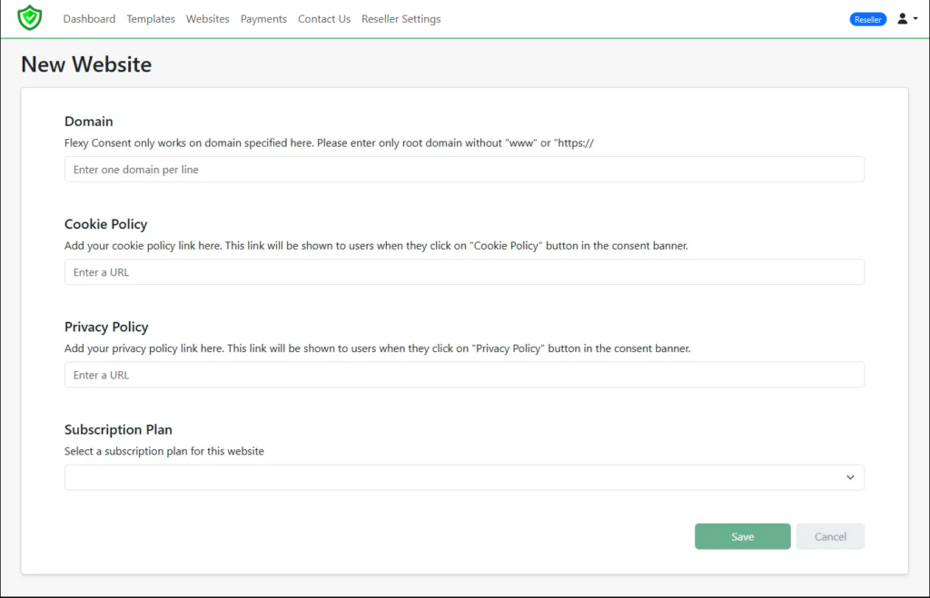Viewport: 930px width, 598px height.
Task: Open the Websites section
Action: (208, 19)
